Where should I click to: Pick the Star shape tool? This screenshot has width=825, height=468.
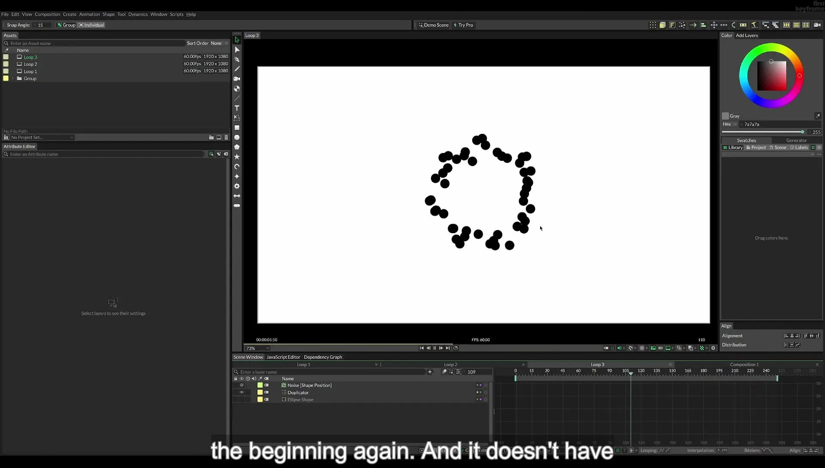click(237, 157)
